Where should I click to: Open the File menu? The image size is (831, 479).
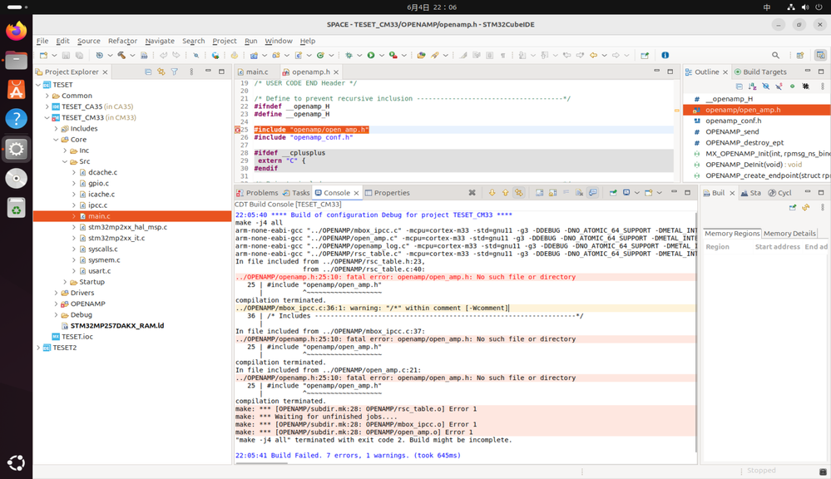tap(42, 41)
